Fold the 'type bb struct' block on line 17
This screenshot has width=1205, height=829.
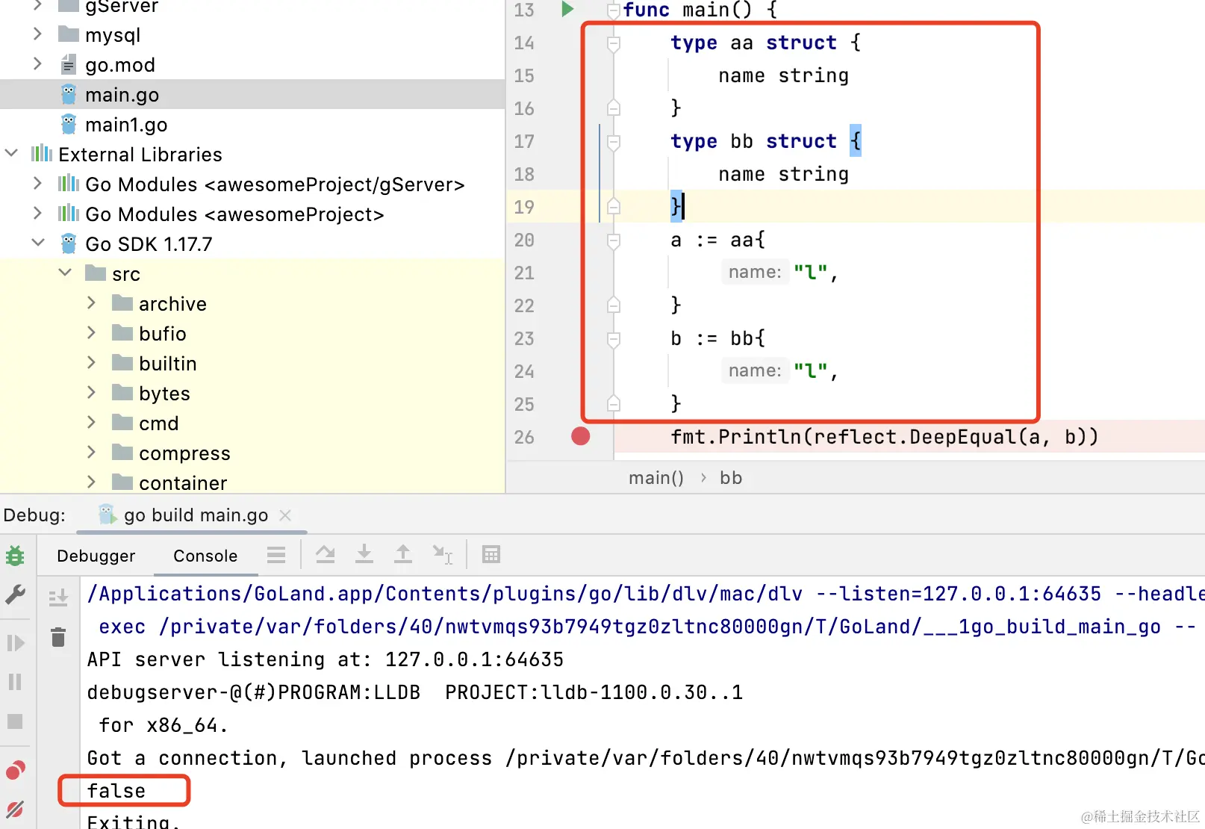point(614,142)
